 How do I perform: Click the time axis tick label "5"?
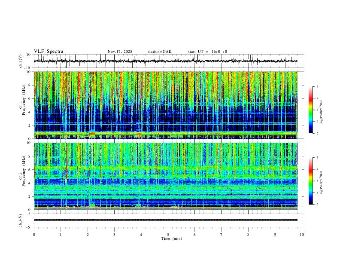point(168,235)
